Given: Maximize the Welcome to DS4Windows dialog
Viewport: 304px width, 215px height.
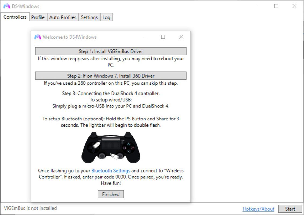Looking at the screenshot, I should [163, 37].
